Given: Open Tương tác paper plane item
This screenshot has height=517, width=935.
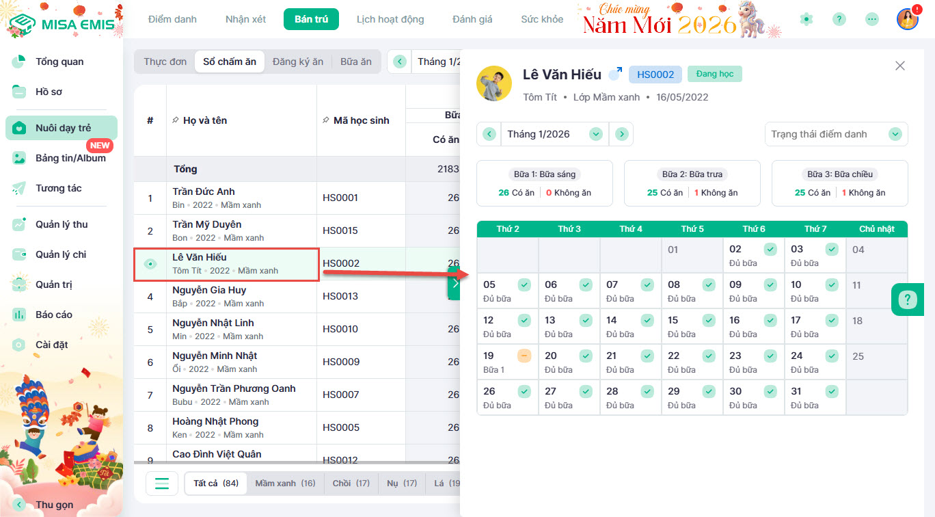Looking at the screenshot, I should (58, 188).
